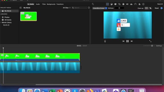The width and height of the screenshot is (164, 92).
Task: Open iMovie star icon in Dock
Action: pyautogui.click(x=116, y=90)
